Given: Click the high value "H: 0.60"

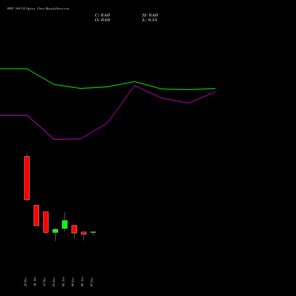Looking at the screenshot, I should (x=150, y=15).
